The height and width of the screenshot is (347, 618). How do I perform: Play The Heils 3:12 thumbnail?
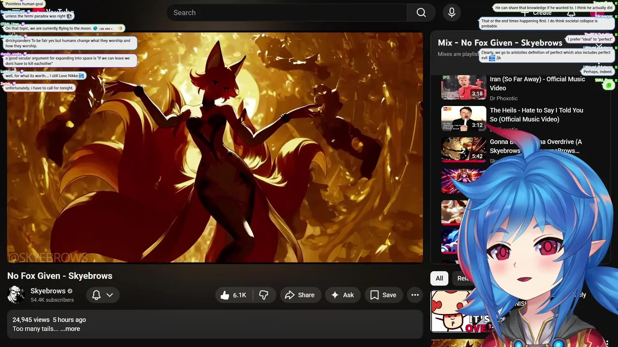(x=463, y=119)
